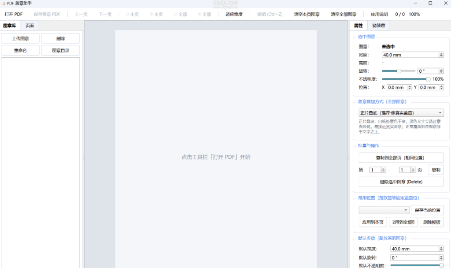Rotate all pages clockwise (↻全部)
The height and width of the screenshot is (268, 451).
click(204, 14)
